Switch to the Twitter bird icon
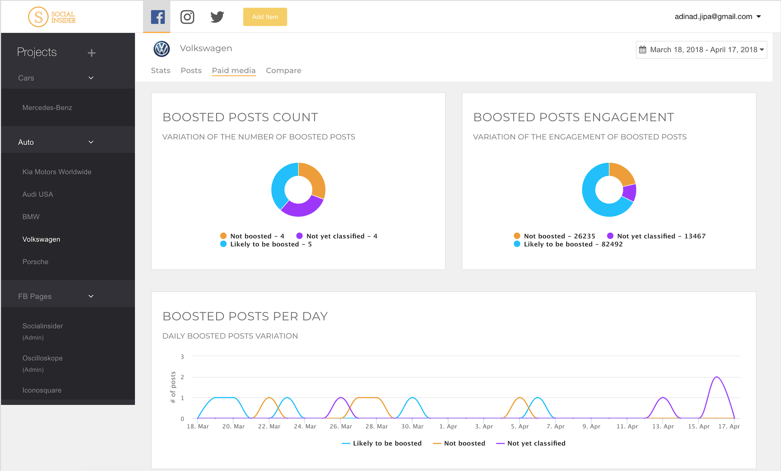 217,17
